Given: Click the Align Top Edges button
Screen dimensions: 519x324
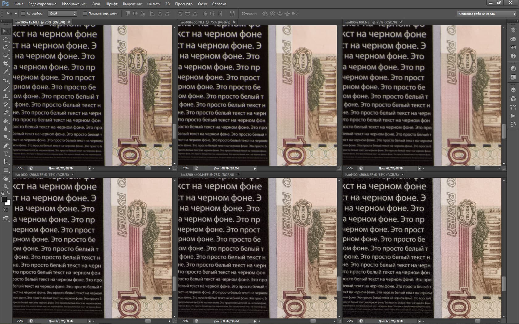Looking at the screenshot, I should point(128,14).
